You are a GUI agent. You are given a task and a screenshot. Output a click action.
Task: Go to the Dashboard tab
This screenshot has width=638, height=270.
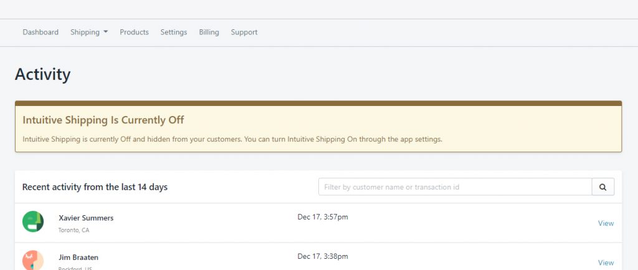pos(40,32)
